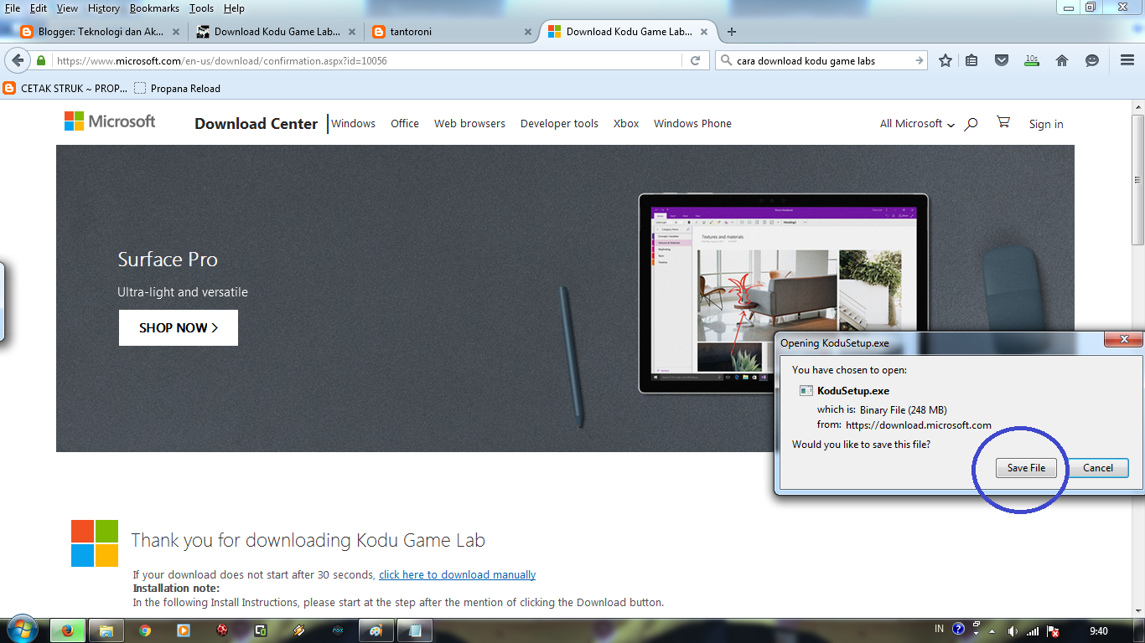Screen dimensions: 1145x643
Task: Save page to Pocket icon
Action: pyautogui.click(x=1001, y=60)
